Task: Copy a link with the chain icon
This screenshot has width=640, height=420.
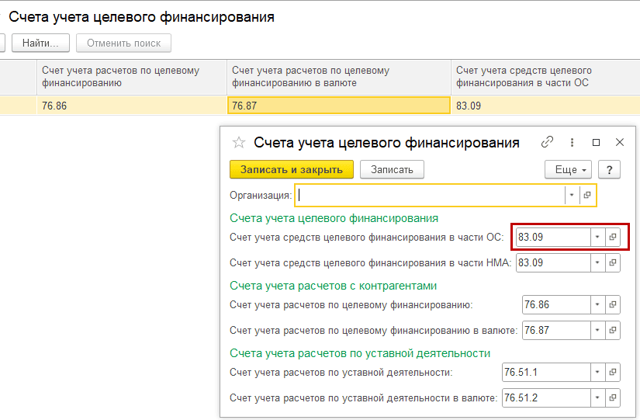Action: click(x=547, y=142)
